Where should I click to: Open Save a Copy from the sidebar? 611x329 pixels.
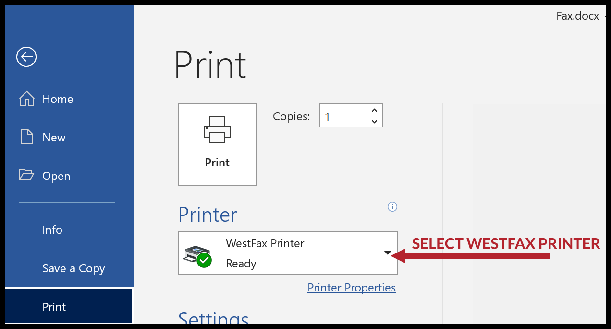pos(73,268)
